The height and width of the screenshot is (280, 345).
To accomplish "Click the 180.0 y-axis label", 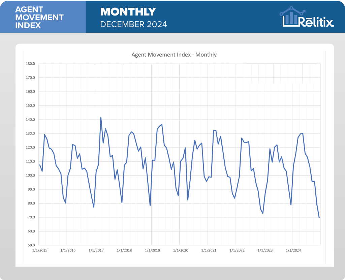I will pyautogui.click(x=31, y=64).
